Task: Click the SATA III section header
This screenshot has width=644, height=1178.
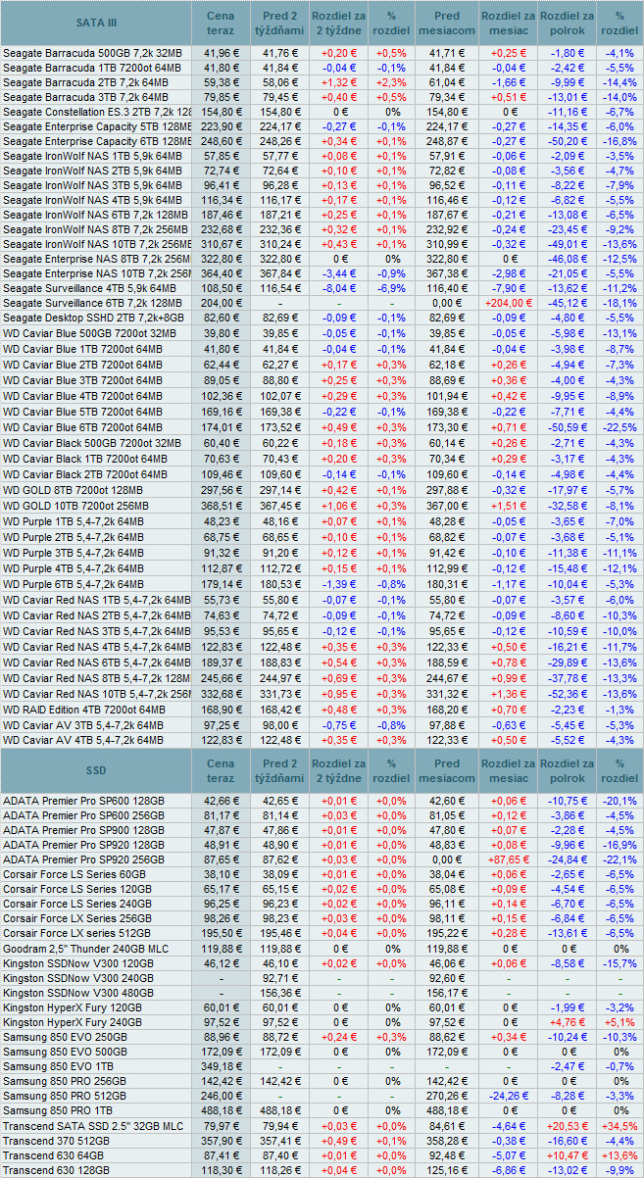Action: click(x=96, y=22)
